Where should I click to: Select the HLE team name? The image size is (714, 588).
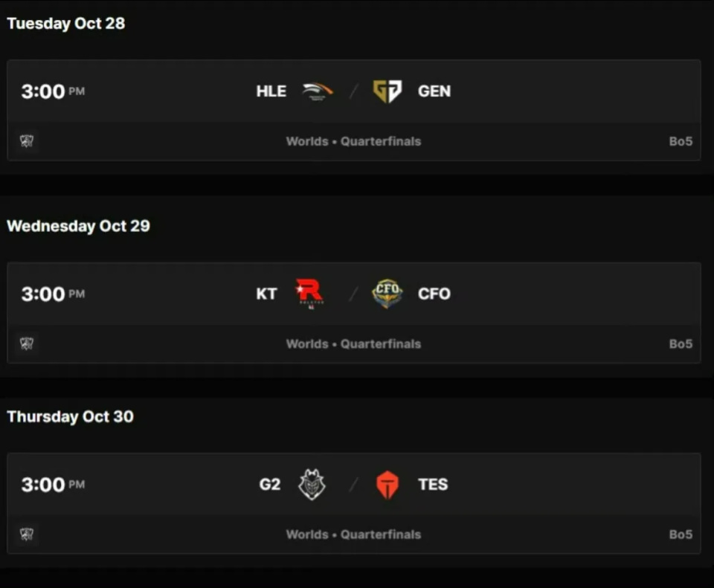tap(271, 91)
